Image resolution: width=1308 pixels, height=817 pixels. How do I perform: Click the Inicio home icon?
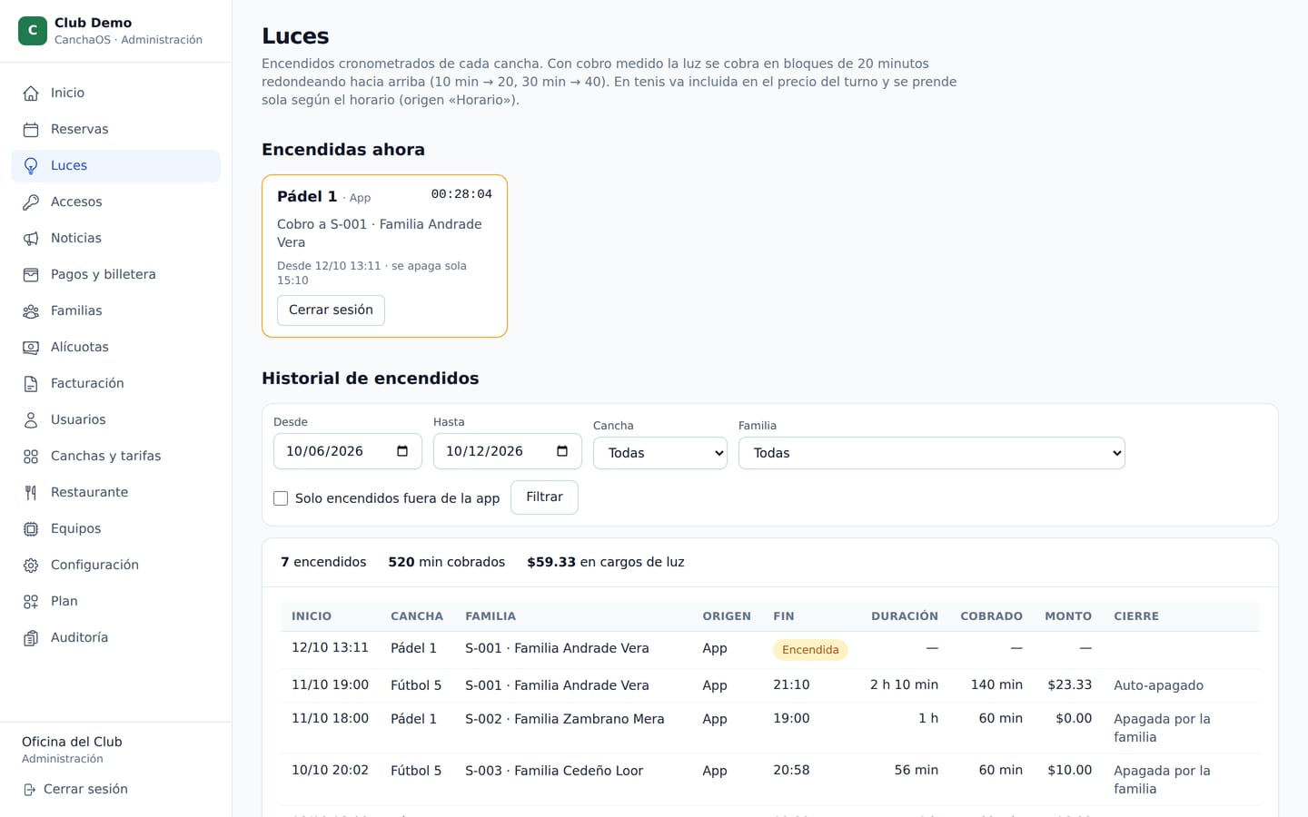(x=31, y=93)
